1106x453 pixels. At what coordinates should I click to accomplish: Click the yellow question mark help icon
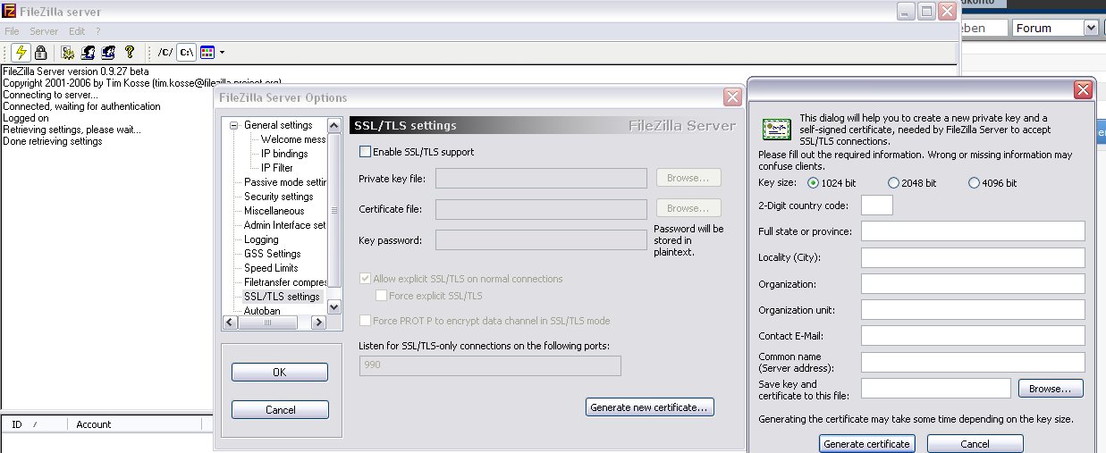[x=129, y=52]
